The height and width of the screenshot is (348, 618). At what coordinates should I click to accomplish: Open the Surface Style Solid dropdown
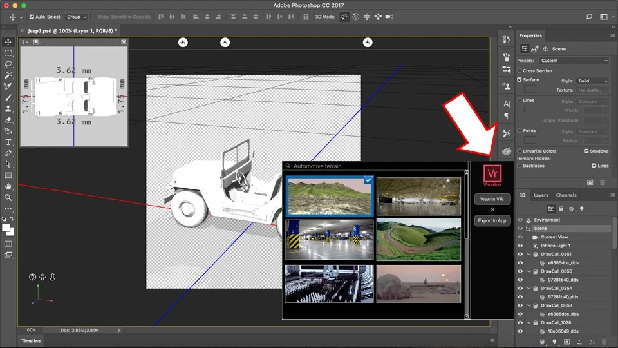coord(592,81)
